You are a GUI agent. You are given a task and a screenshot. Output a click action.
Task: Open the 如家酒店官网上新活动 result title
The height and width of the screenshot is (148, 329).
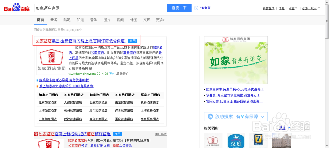[75, 134]
